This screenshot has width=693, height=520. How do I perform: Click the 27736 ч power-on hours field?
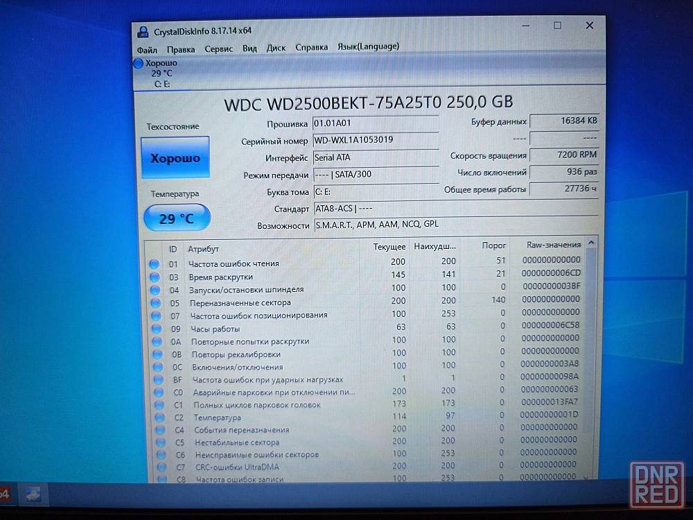[x=564, y=189]
